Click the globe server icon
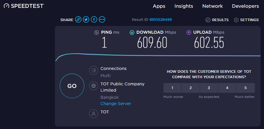The height and width of the screenshot is (129, 264). (x=93, y=86)
